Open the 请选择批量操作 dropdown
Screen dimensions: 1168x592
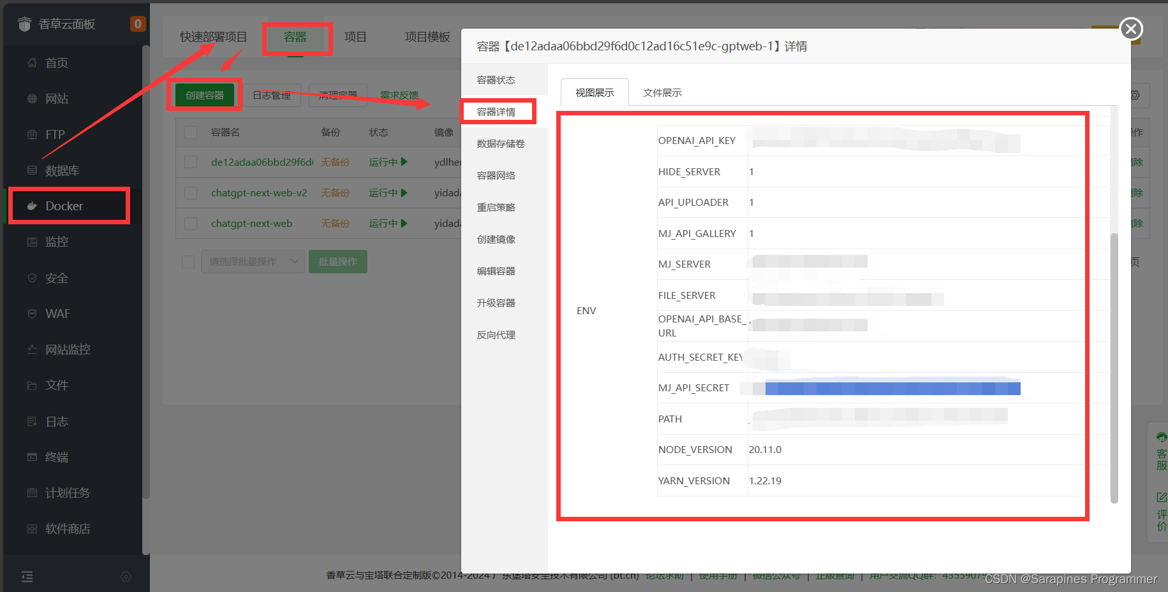click(252, 261)
